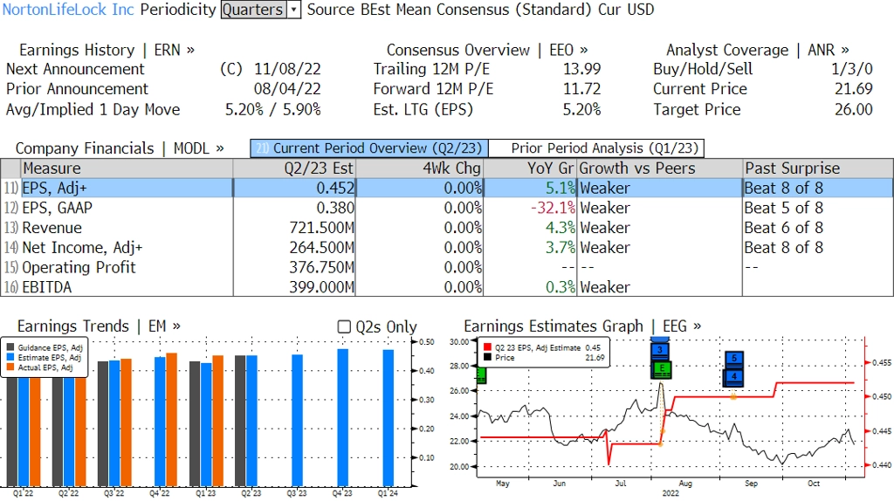Click Beat 5 of 8 past surprise
Image resolution: width=894 pixels, height=501 pixels.
coord(783,208)
